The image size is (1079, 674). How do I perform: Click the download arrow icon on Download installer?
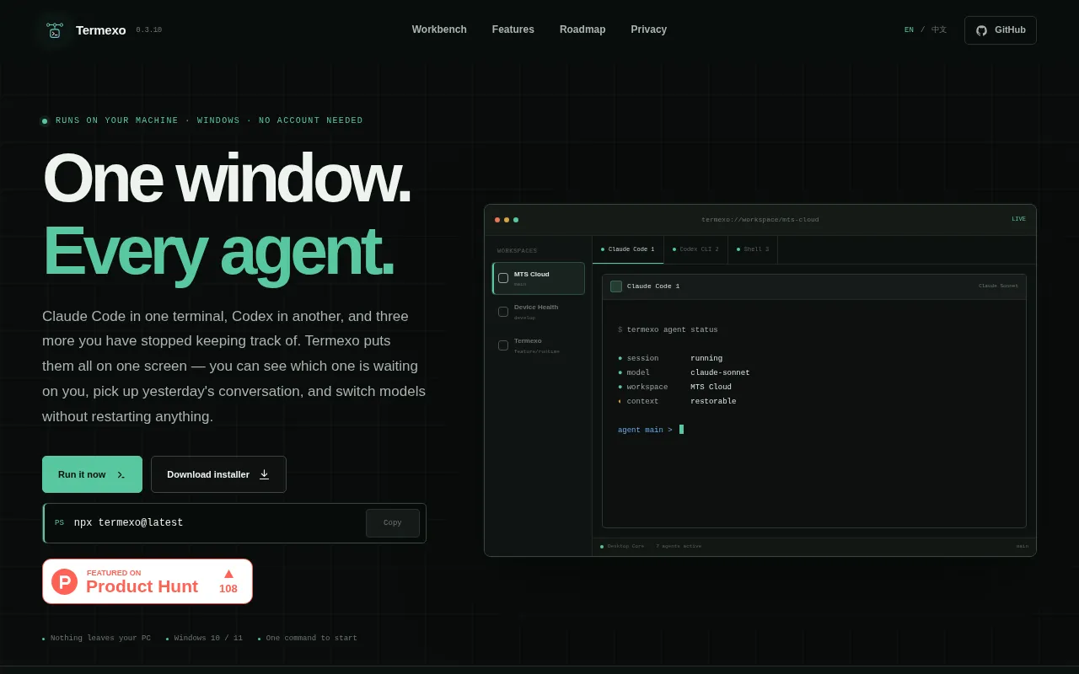pyautogui.click(x=264, y=474)
